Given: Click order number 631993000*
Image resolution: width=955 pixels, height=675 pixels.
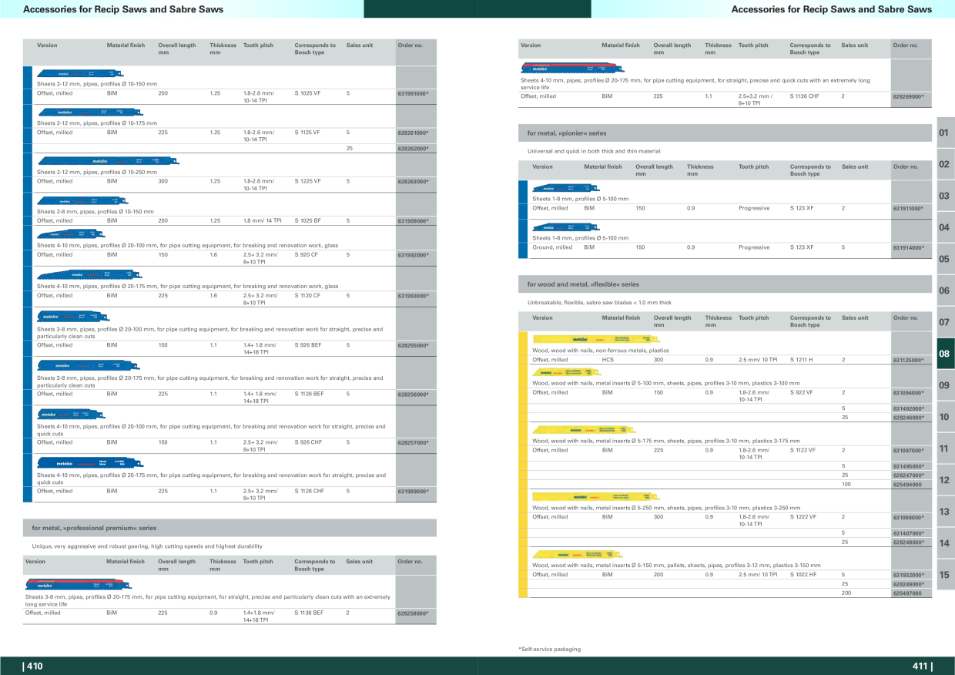Looking at the screenshot, I should [x=413, y=296].
